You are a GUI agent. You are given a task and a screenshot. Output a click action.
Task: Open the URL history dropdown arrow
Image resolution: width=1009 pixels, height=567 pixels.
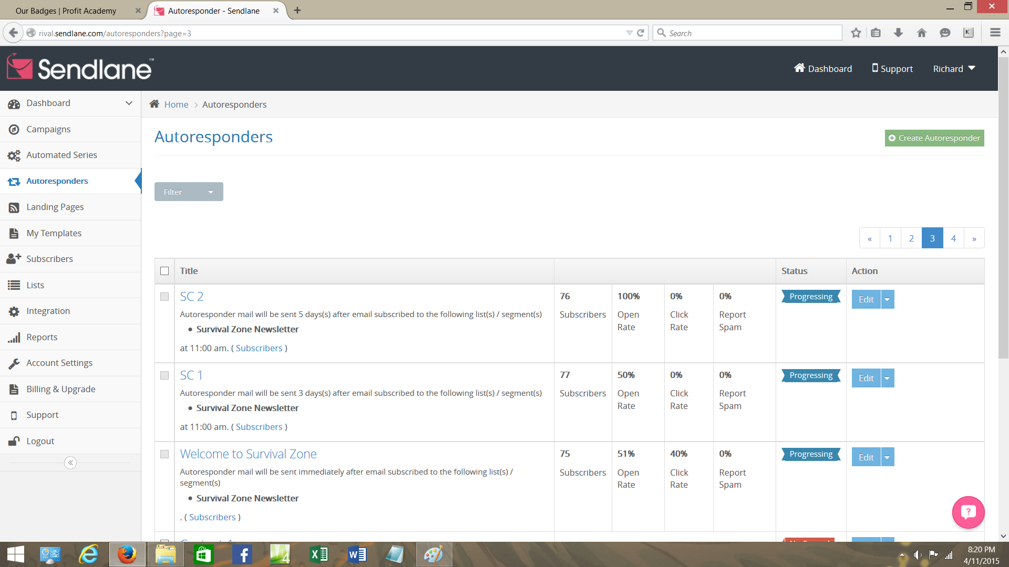pos(629,33)
